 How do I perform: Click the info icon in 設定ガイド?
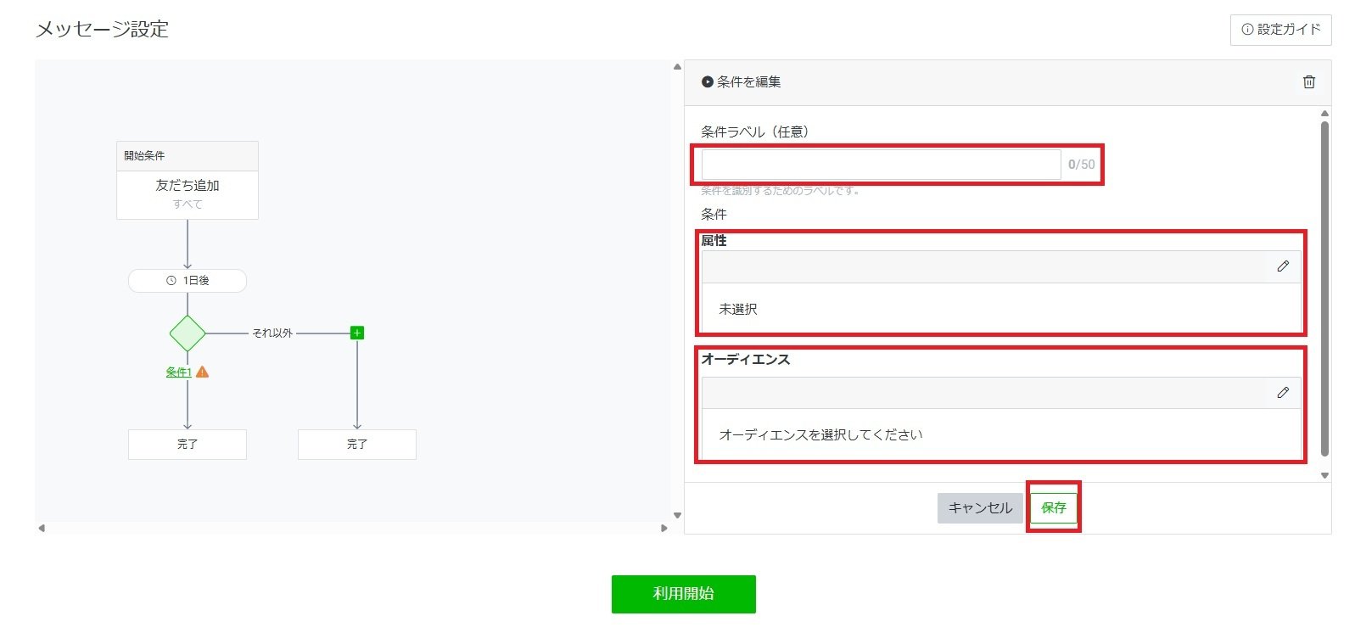tap(1247, 30)
